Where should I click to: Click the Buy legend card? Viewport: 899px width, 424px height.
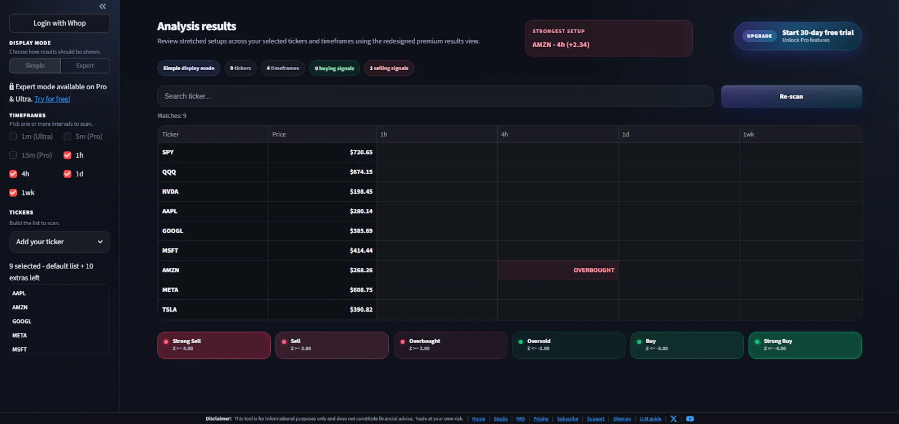click(x=687, y=345)
